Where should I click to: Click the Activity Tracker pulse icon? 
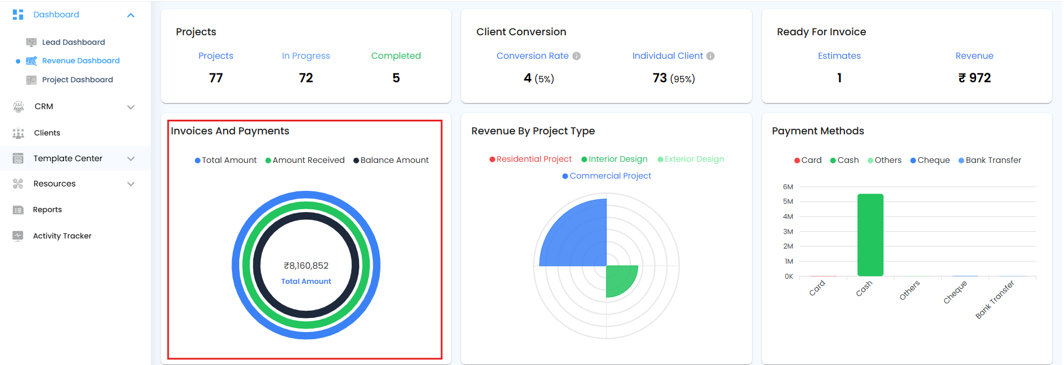tap(18, 236)
